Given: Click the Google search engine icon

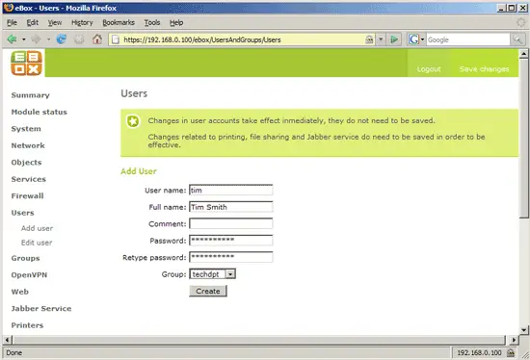Looking at the screenshot, I should point(413,39).
